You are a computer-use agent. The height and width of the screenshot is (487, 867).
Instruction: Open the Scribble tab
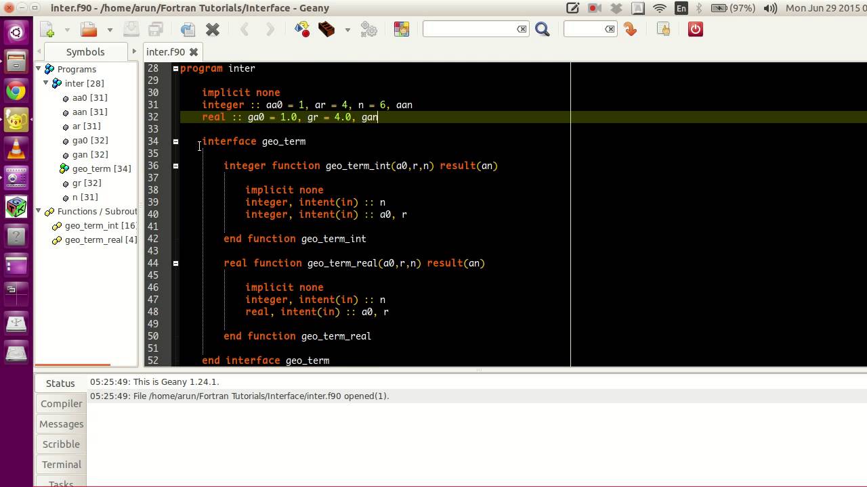tap(61, 444)
